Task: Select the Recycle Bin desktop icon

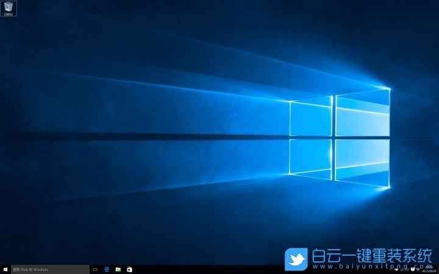Action: 8,6
